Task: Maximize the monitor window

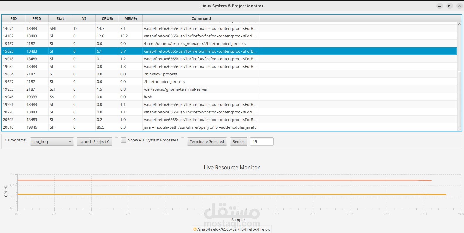Action: click(x=449, y=6)
